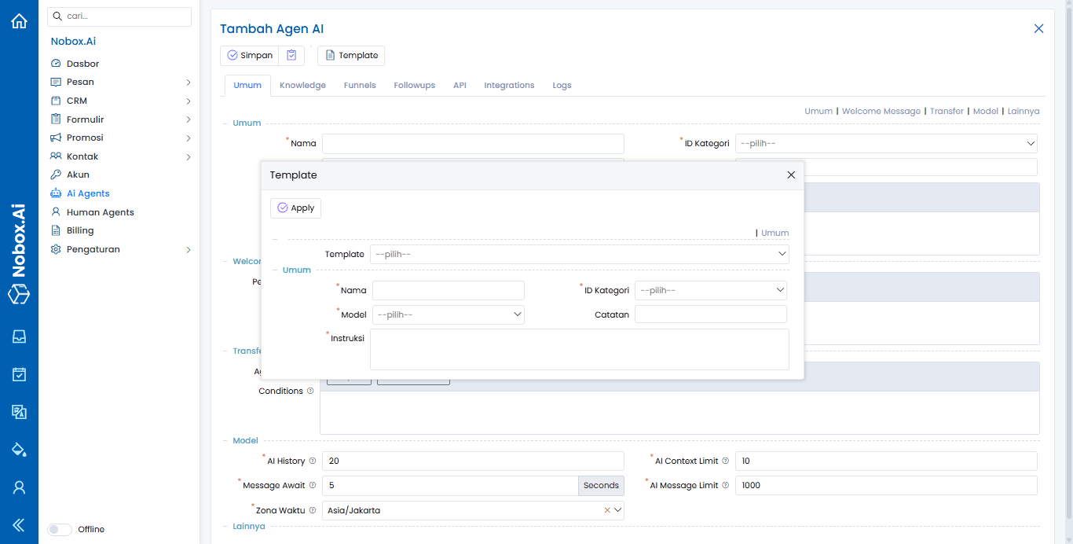This screenshot has height=544, width=1073.
Task: Open the Logs tab
Action: pos(562,85)
